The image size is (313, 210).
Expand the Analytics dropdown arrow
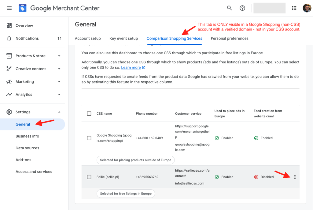59,94
